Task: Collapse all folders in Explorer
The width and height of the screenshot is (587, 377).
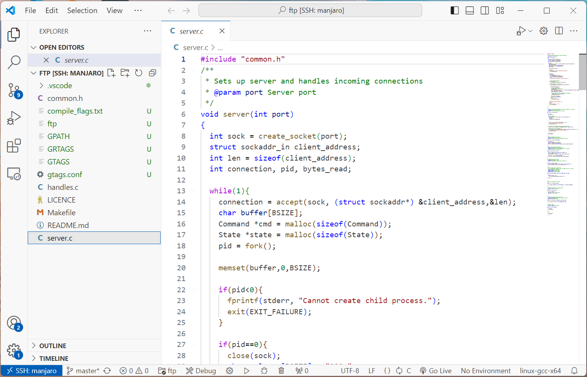Action: point(153,73)
